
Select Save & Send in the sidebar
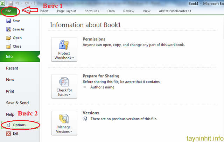17,103
